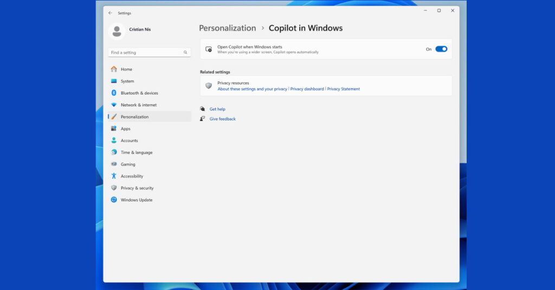Click the Accounts person icon
Image resolution: width=555 pixels, height=290 pixels.
pos(114,140)
